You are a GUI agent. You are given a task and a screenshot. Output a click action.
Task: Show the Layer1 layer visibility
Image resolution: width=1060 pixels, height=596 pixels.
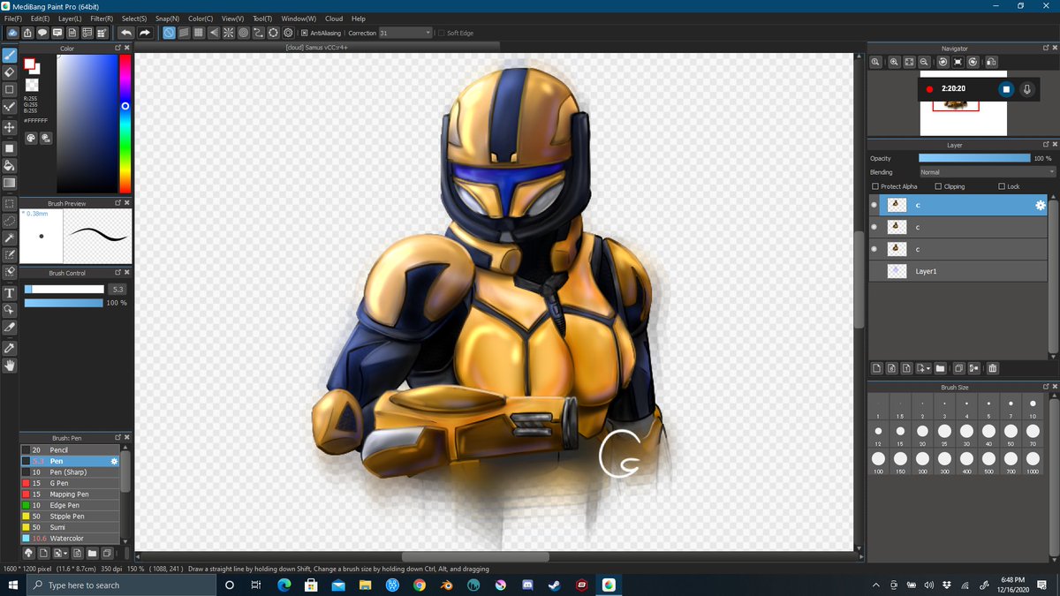[x=874, y=271]
